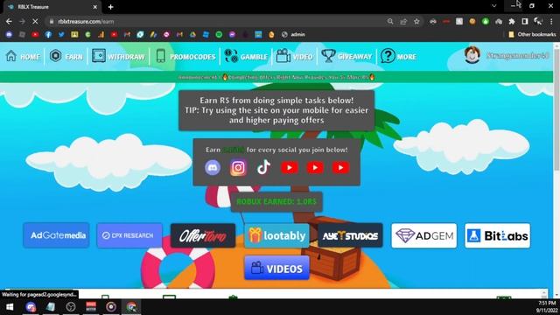Open the GIVEAWAY page
The width and height of the screenshot is (560, 315).
(x=346, y=56)
